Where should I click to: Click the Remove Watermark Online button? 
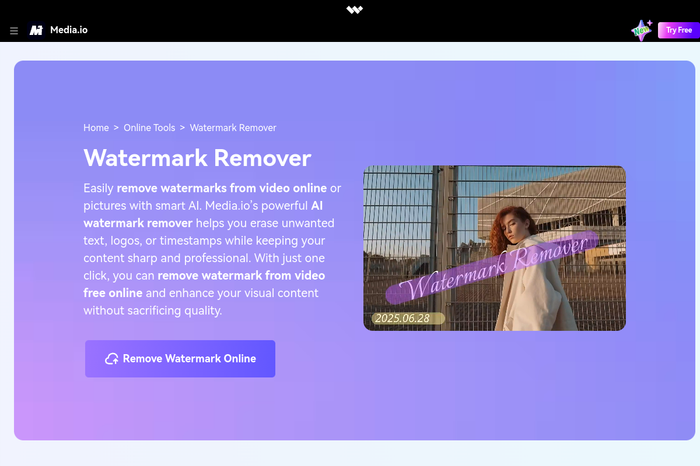180,359
